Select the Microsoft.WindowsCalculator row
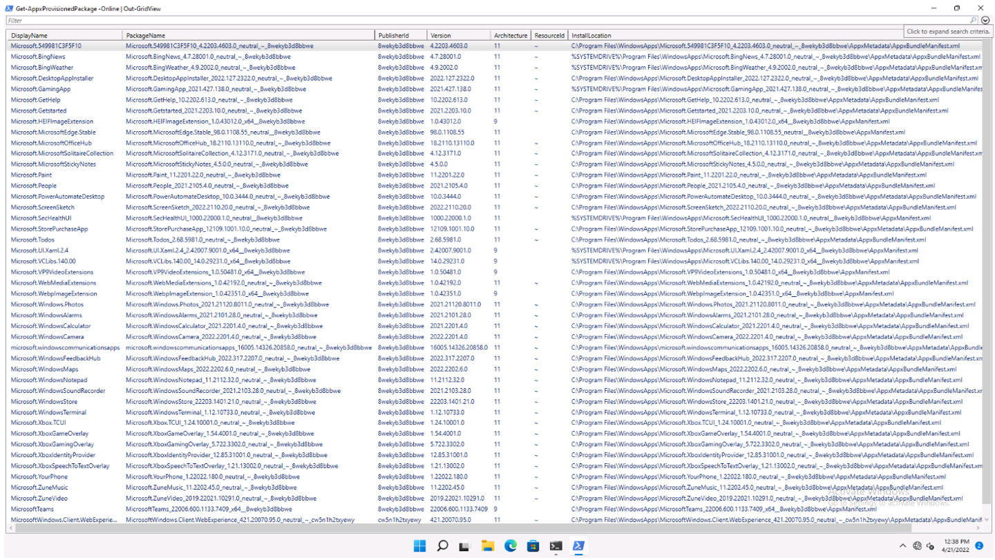995x560 pixels. click(x=50, y=326)
